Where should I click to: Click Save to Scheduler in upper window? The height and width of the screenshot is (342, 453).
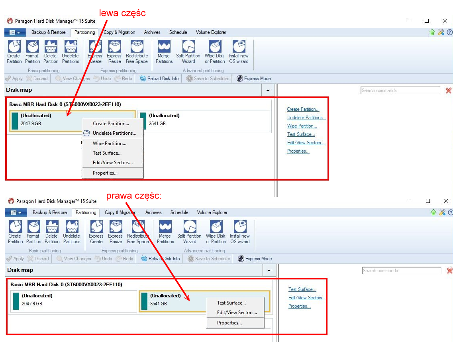click(208, 79)
